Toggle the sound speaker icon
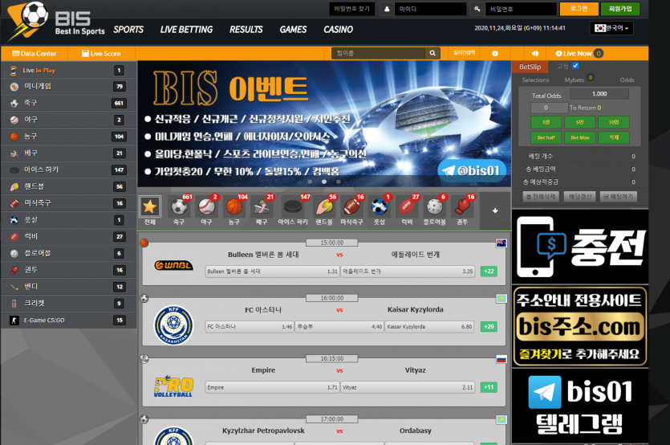This screenshot has height=445, width=670. pos(535,54)
